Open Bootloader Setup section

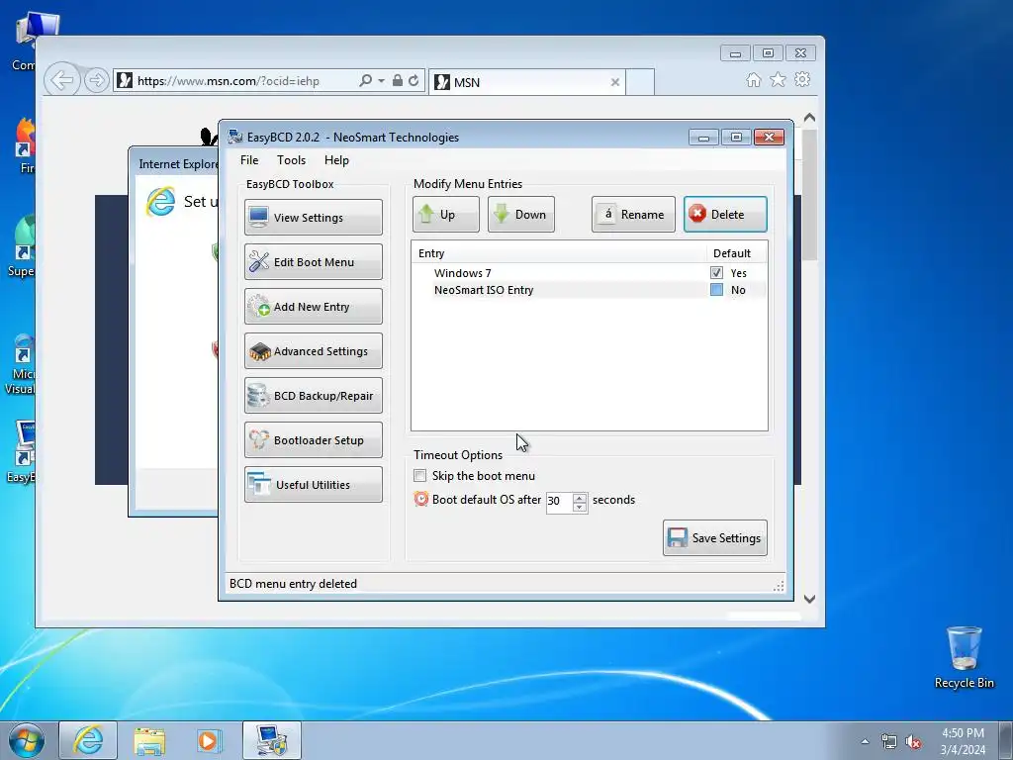pos(314,440)
